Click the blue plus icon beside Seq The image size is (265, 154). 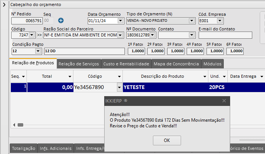click(61, 21)
